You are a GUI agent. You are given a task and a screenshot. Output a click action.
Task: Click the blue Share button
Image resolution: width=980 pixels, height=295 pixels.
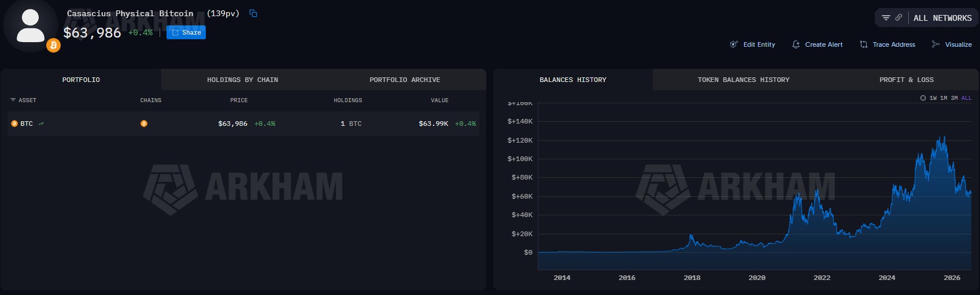[186, 32]
